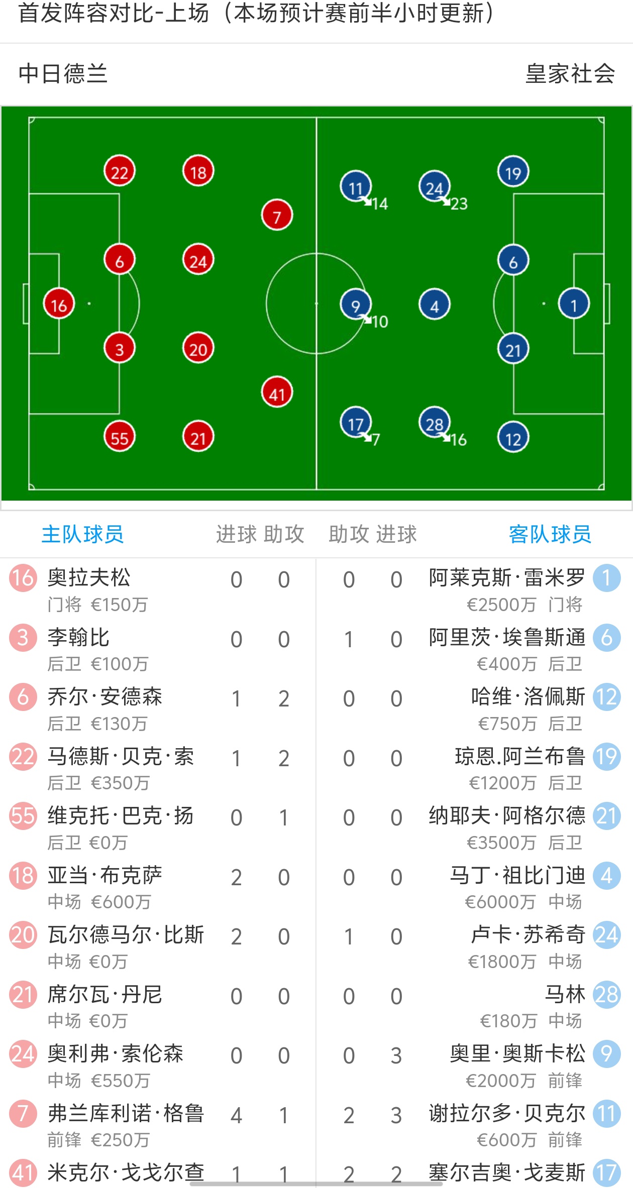The width and height of the screenshot is (633, 1188).
Task: Select blue goalkeeper marker number 1
Action: click(x=574, y=304)
